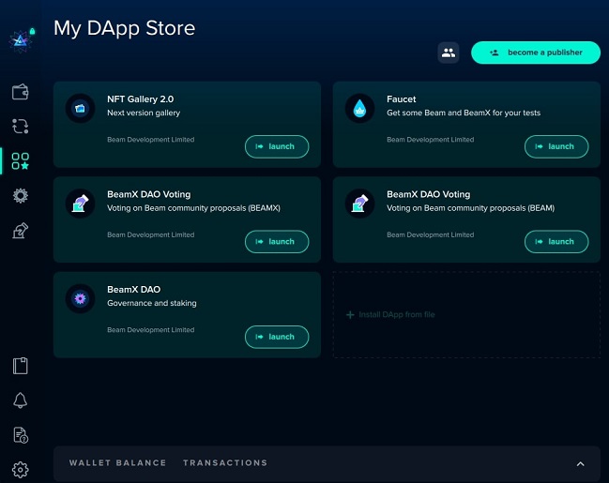Open Settings gear at sidebar bottom
This screenshot has height=483, width=609.
click(x=21, y=470)
